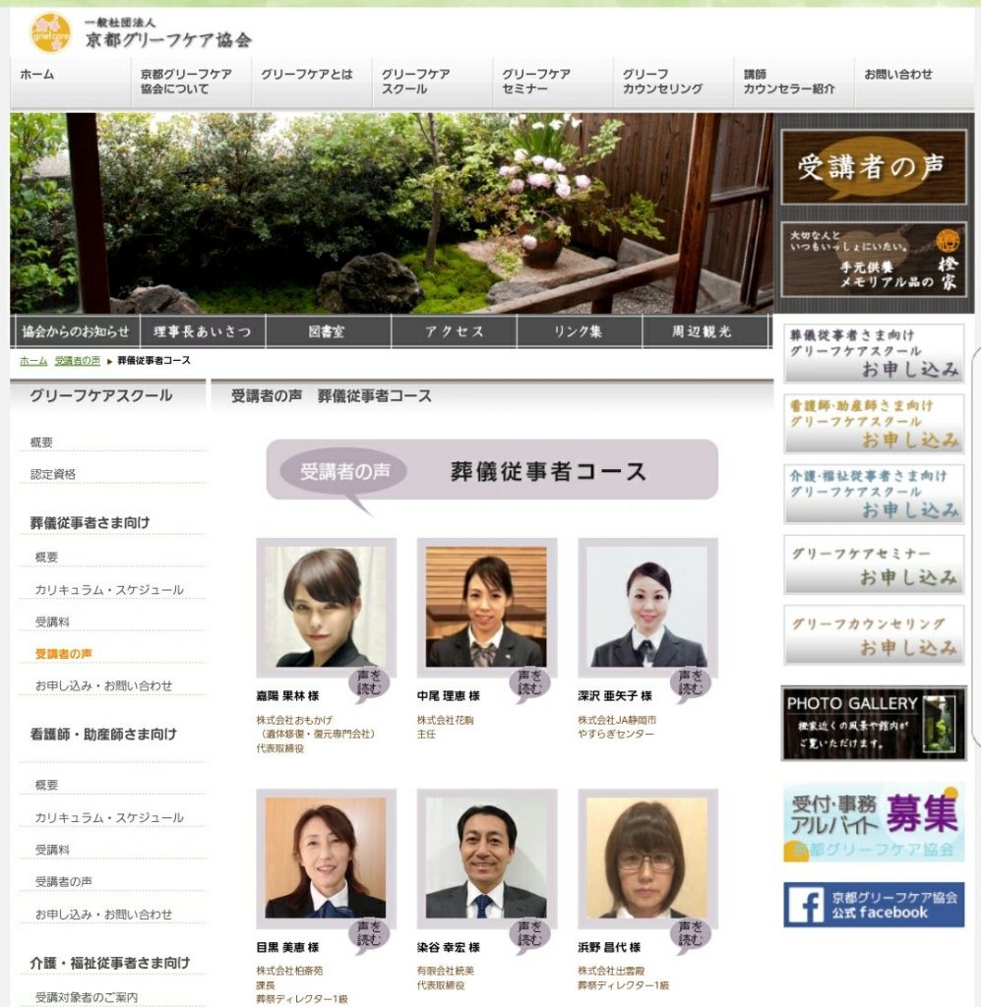981x1007 pixels.
Task: Click the photo of the first listed participant
Action: click(325, 607)
